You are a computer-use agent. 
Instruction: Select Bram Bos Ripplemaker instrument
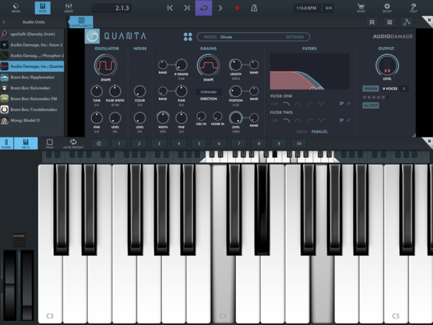pyautogui.click(x=32, y=77)
